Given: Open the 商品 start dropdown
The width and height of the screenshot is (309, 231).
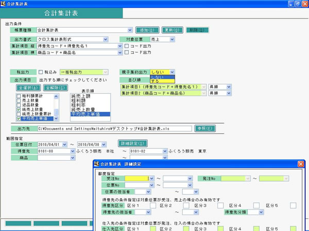Looking at the screenshot, I should tap(73, 158).
